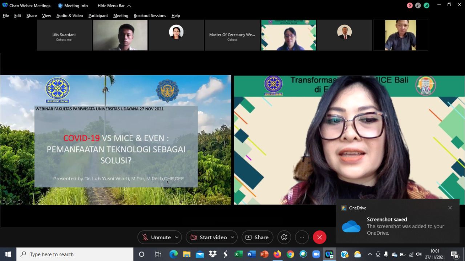This screenshot has height=261, width=465.
Task: Select the Master Of Ceremony participant thumbnail
Action: coord(232,35)
